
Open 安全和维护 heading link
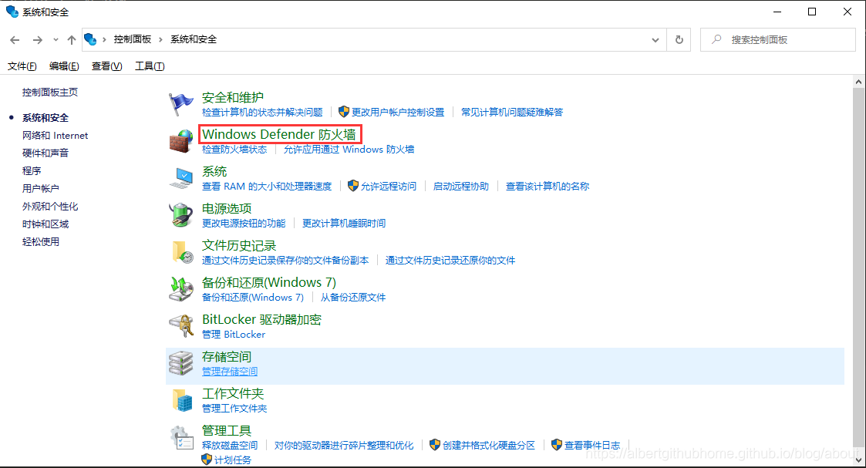(233, 97)
